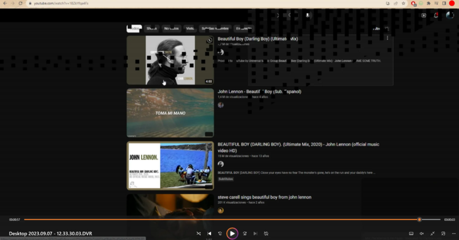This screenshot has height=240, width=459.
Task: Click the steve carell video's channel avatar
Action: 221,210
